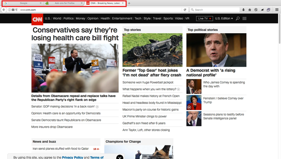Image resolution: width=281 pixels, height=159 pixels.
Task: Close the CNN tab
Action: click(x=123, y=3)
